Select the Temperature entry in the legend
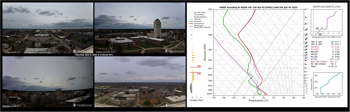 point(198,23)
